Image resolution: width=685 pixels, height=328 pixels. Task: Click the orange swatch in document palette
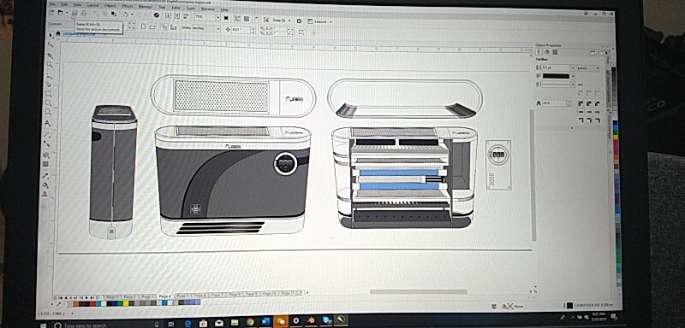[x=76, y=303]
